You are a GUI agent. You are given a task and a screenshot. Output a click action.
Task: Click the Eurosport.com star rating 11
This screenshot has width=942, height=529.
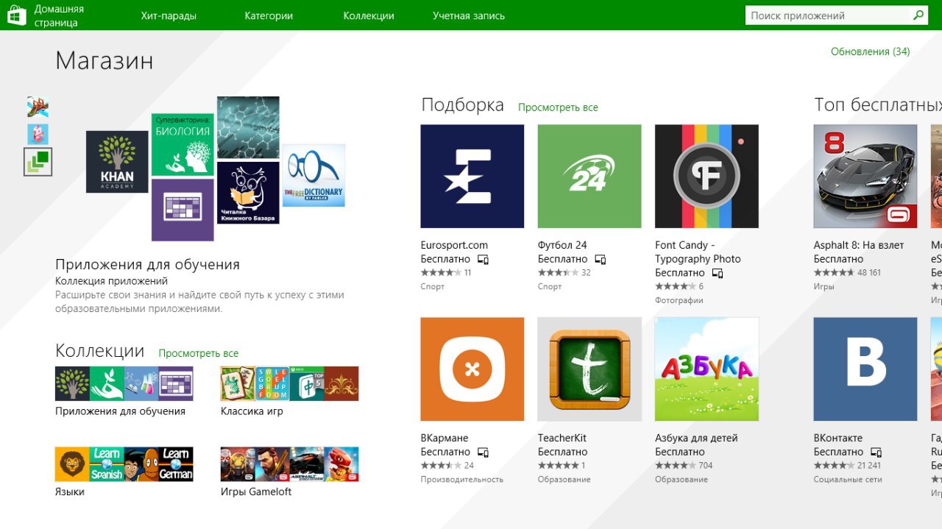[x=446, y=272]
